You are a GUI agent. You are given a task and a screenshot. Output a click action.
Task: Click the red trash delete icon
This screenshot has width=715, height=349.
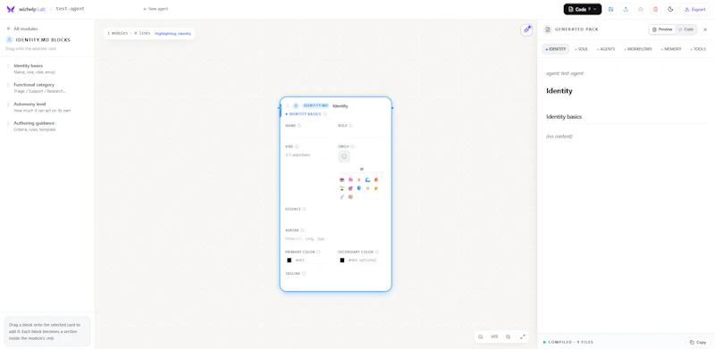pyautogui.click(x=656, y=9)
